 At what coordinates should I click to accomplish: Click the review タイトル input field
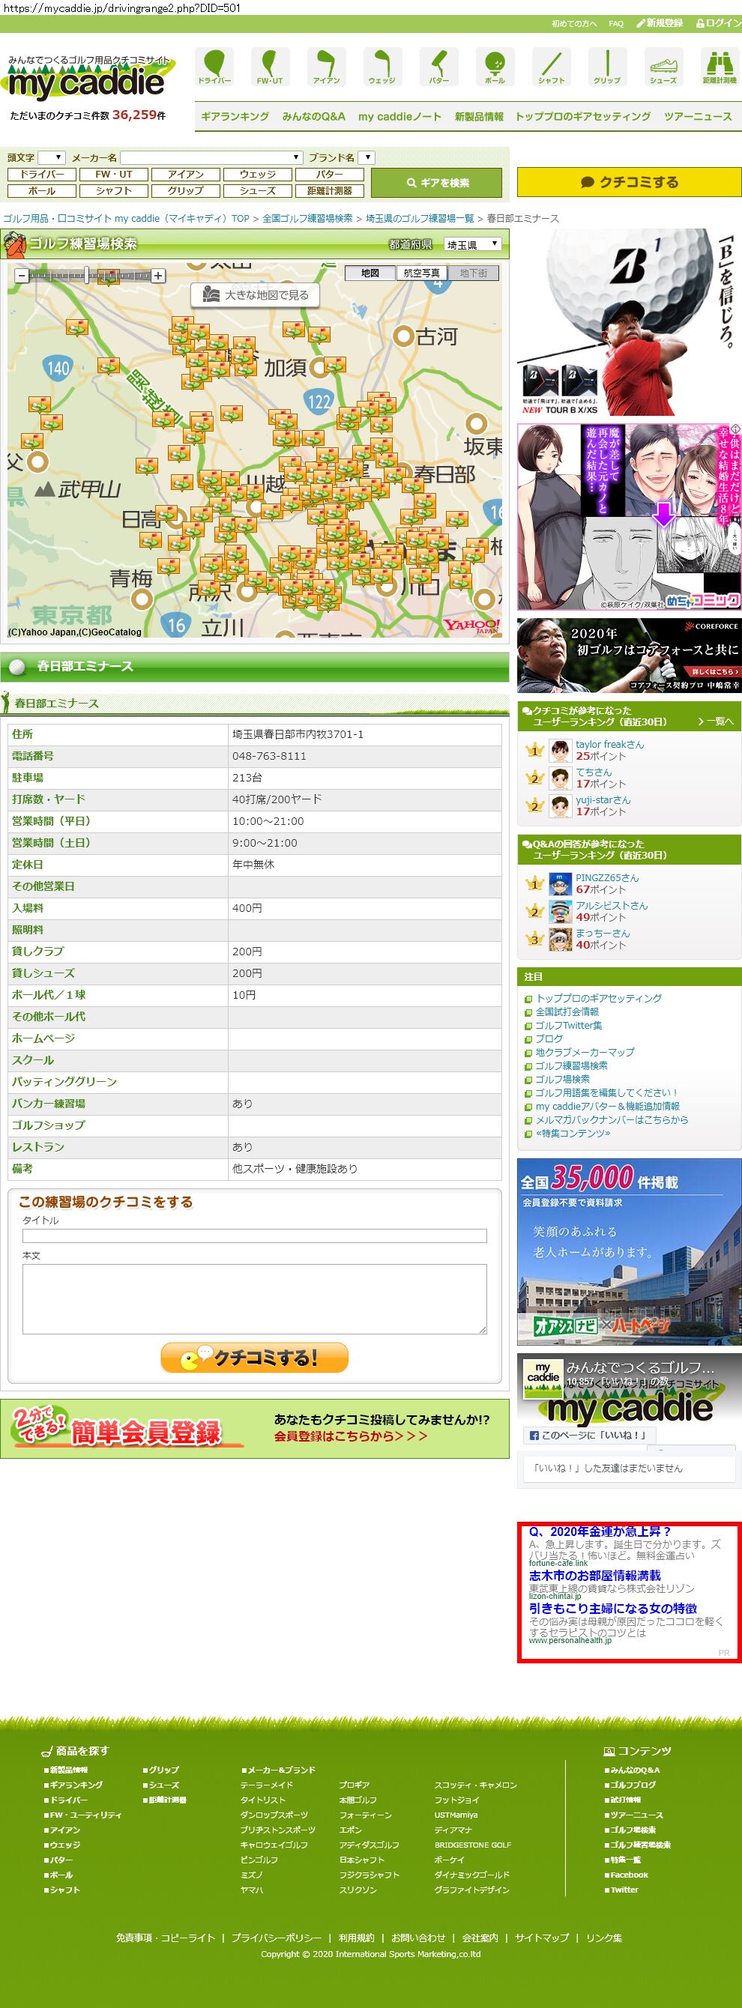[x=254, y=1236]
